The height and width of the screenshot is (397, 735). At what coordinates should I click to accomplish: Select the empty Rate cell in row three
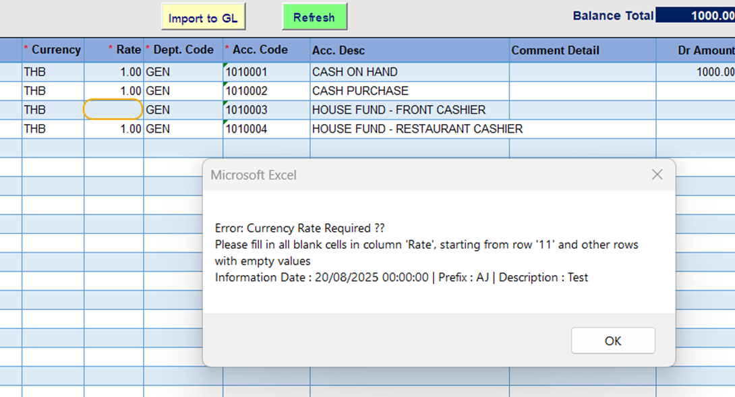coord(113,110)
